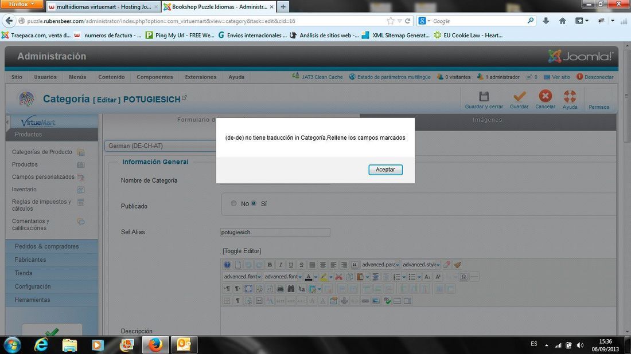631x354 pixels.
Task: Click the Aceptar button in the dialog
Action: [x=385, y=170]
